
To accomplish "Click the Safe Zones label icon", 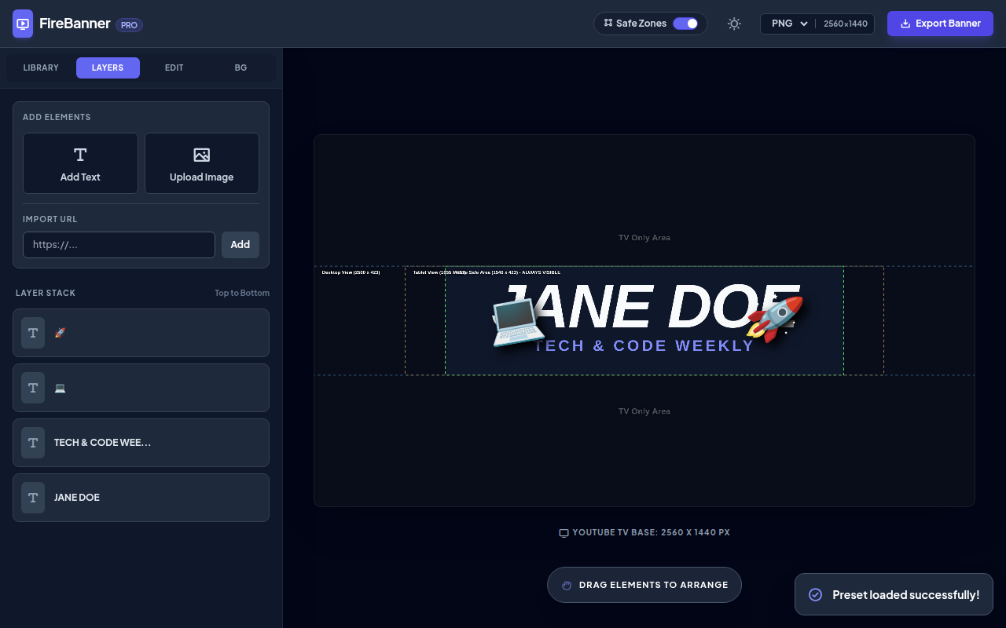I will 608,23.
